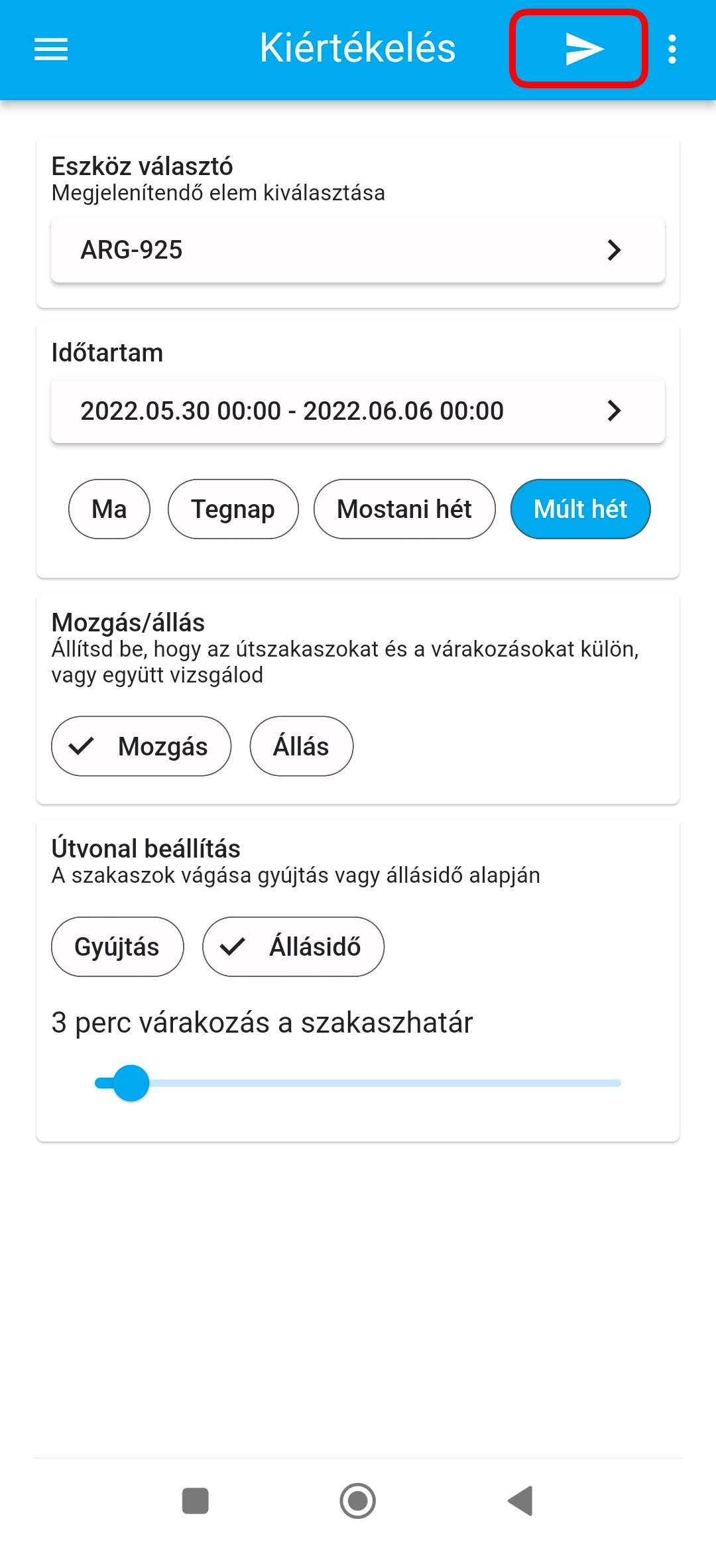Viewport: 716px width, 1544px height.
Task: Click the chevron beside the date range
Action: (614, 411)
